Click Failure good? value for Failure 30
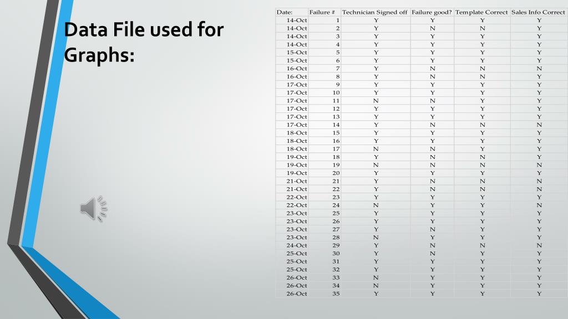This screenshot has height=319, width=568. point(432,254)
